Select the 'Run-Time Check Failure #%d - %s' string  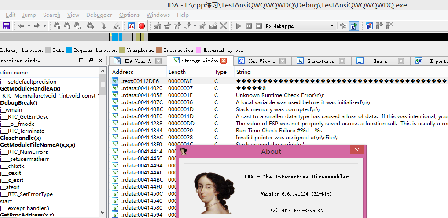[279, 131]
